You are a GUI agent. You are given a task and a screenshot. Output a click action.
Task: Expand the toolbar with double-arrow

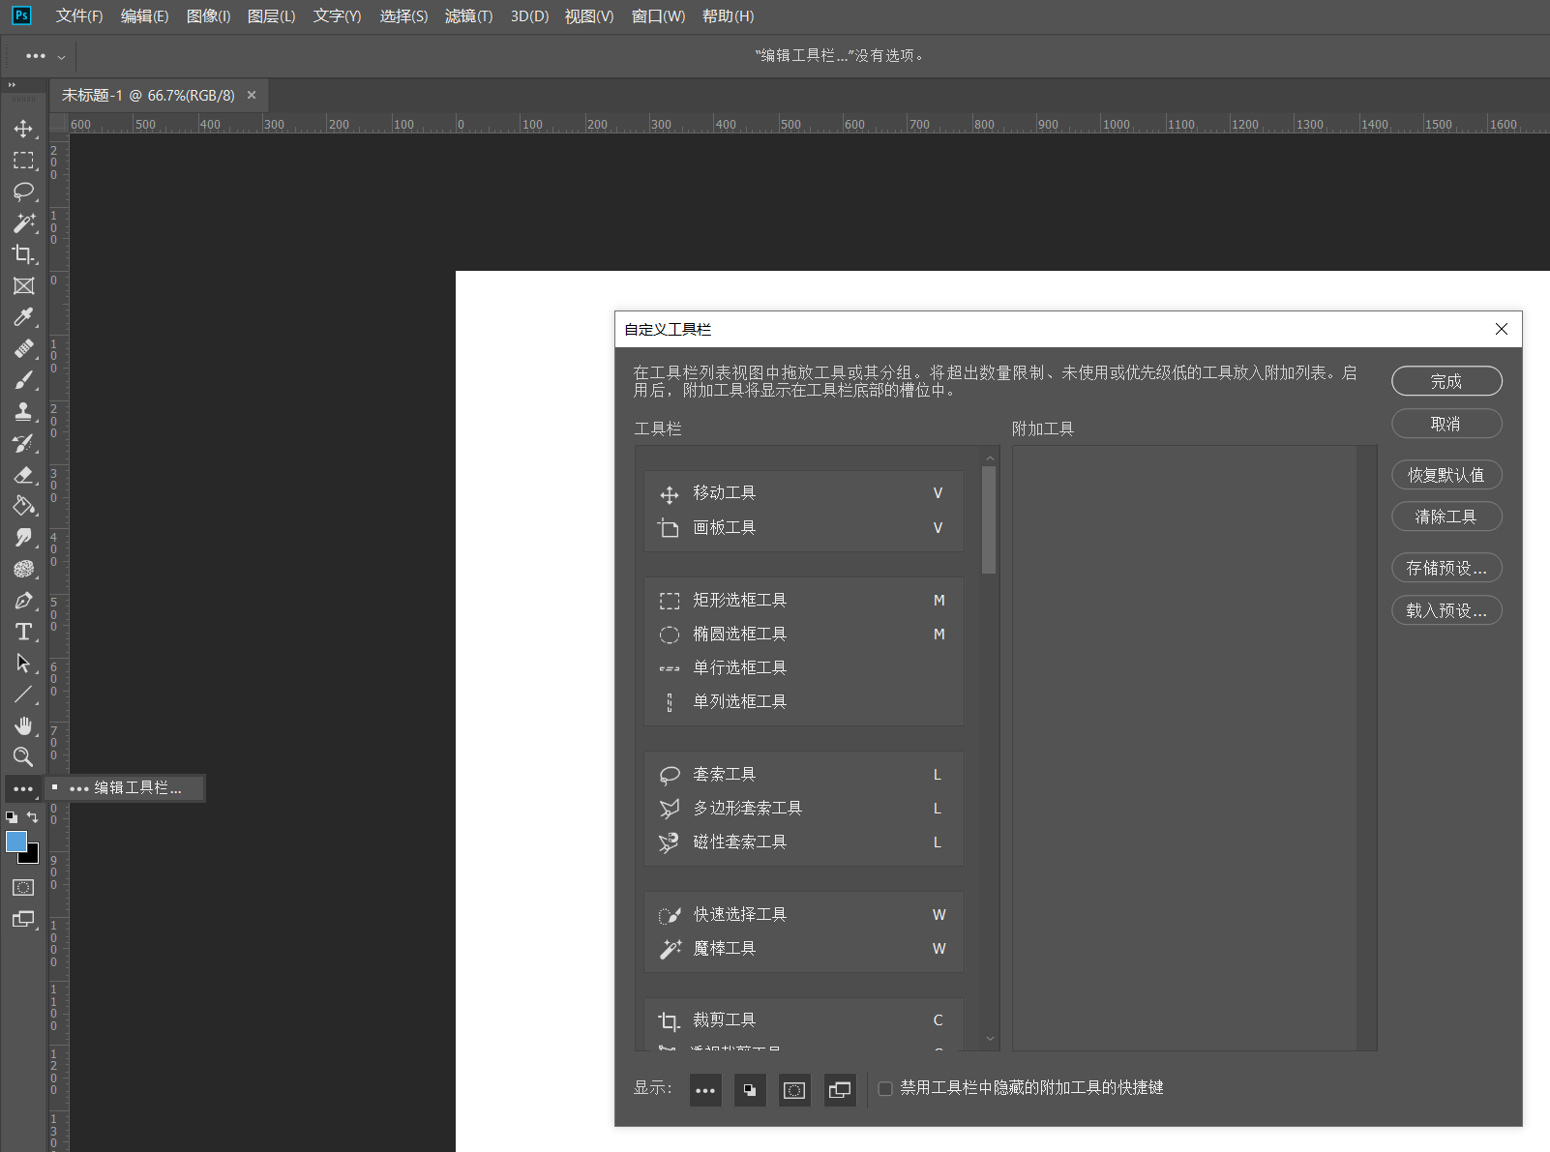(12, 85)
